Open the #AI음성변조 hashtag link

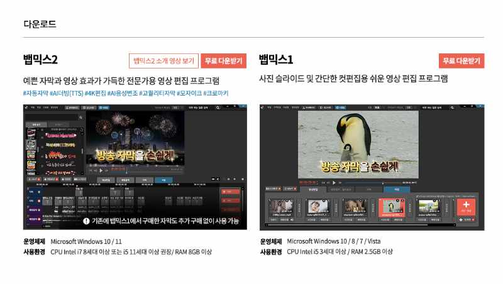coord(122,93)
